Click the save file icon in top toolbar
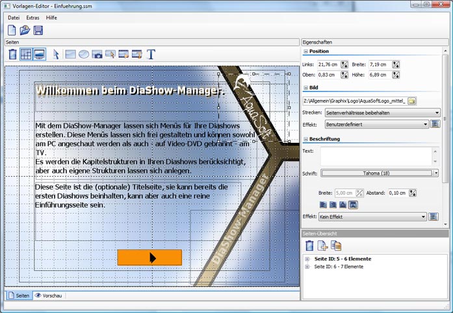This screenshot has height=313, width=453. click(38, 31)
